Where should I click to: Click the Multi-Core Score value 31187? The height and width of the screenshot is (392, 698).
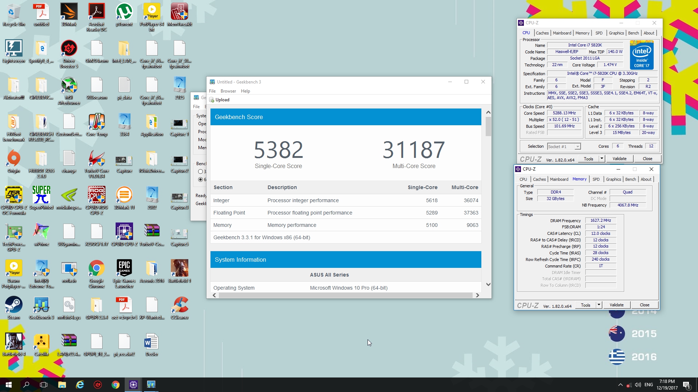point(414,150)
